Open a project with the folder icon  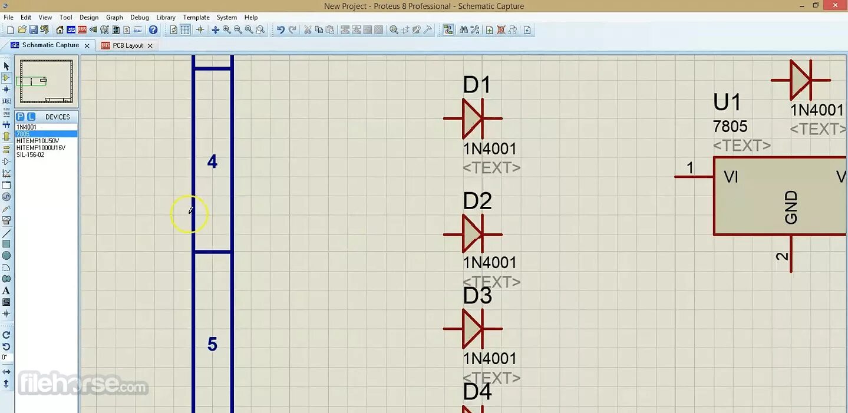tap(22, 30)
